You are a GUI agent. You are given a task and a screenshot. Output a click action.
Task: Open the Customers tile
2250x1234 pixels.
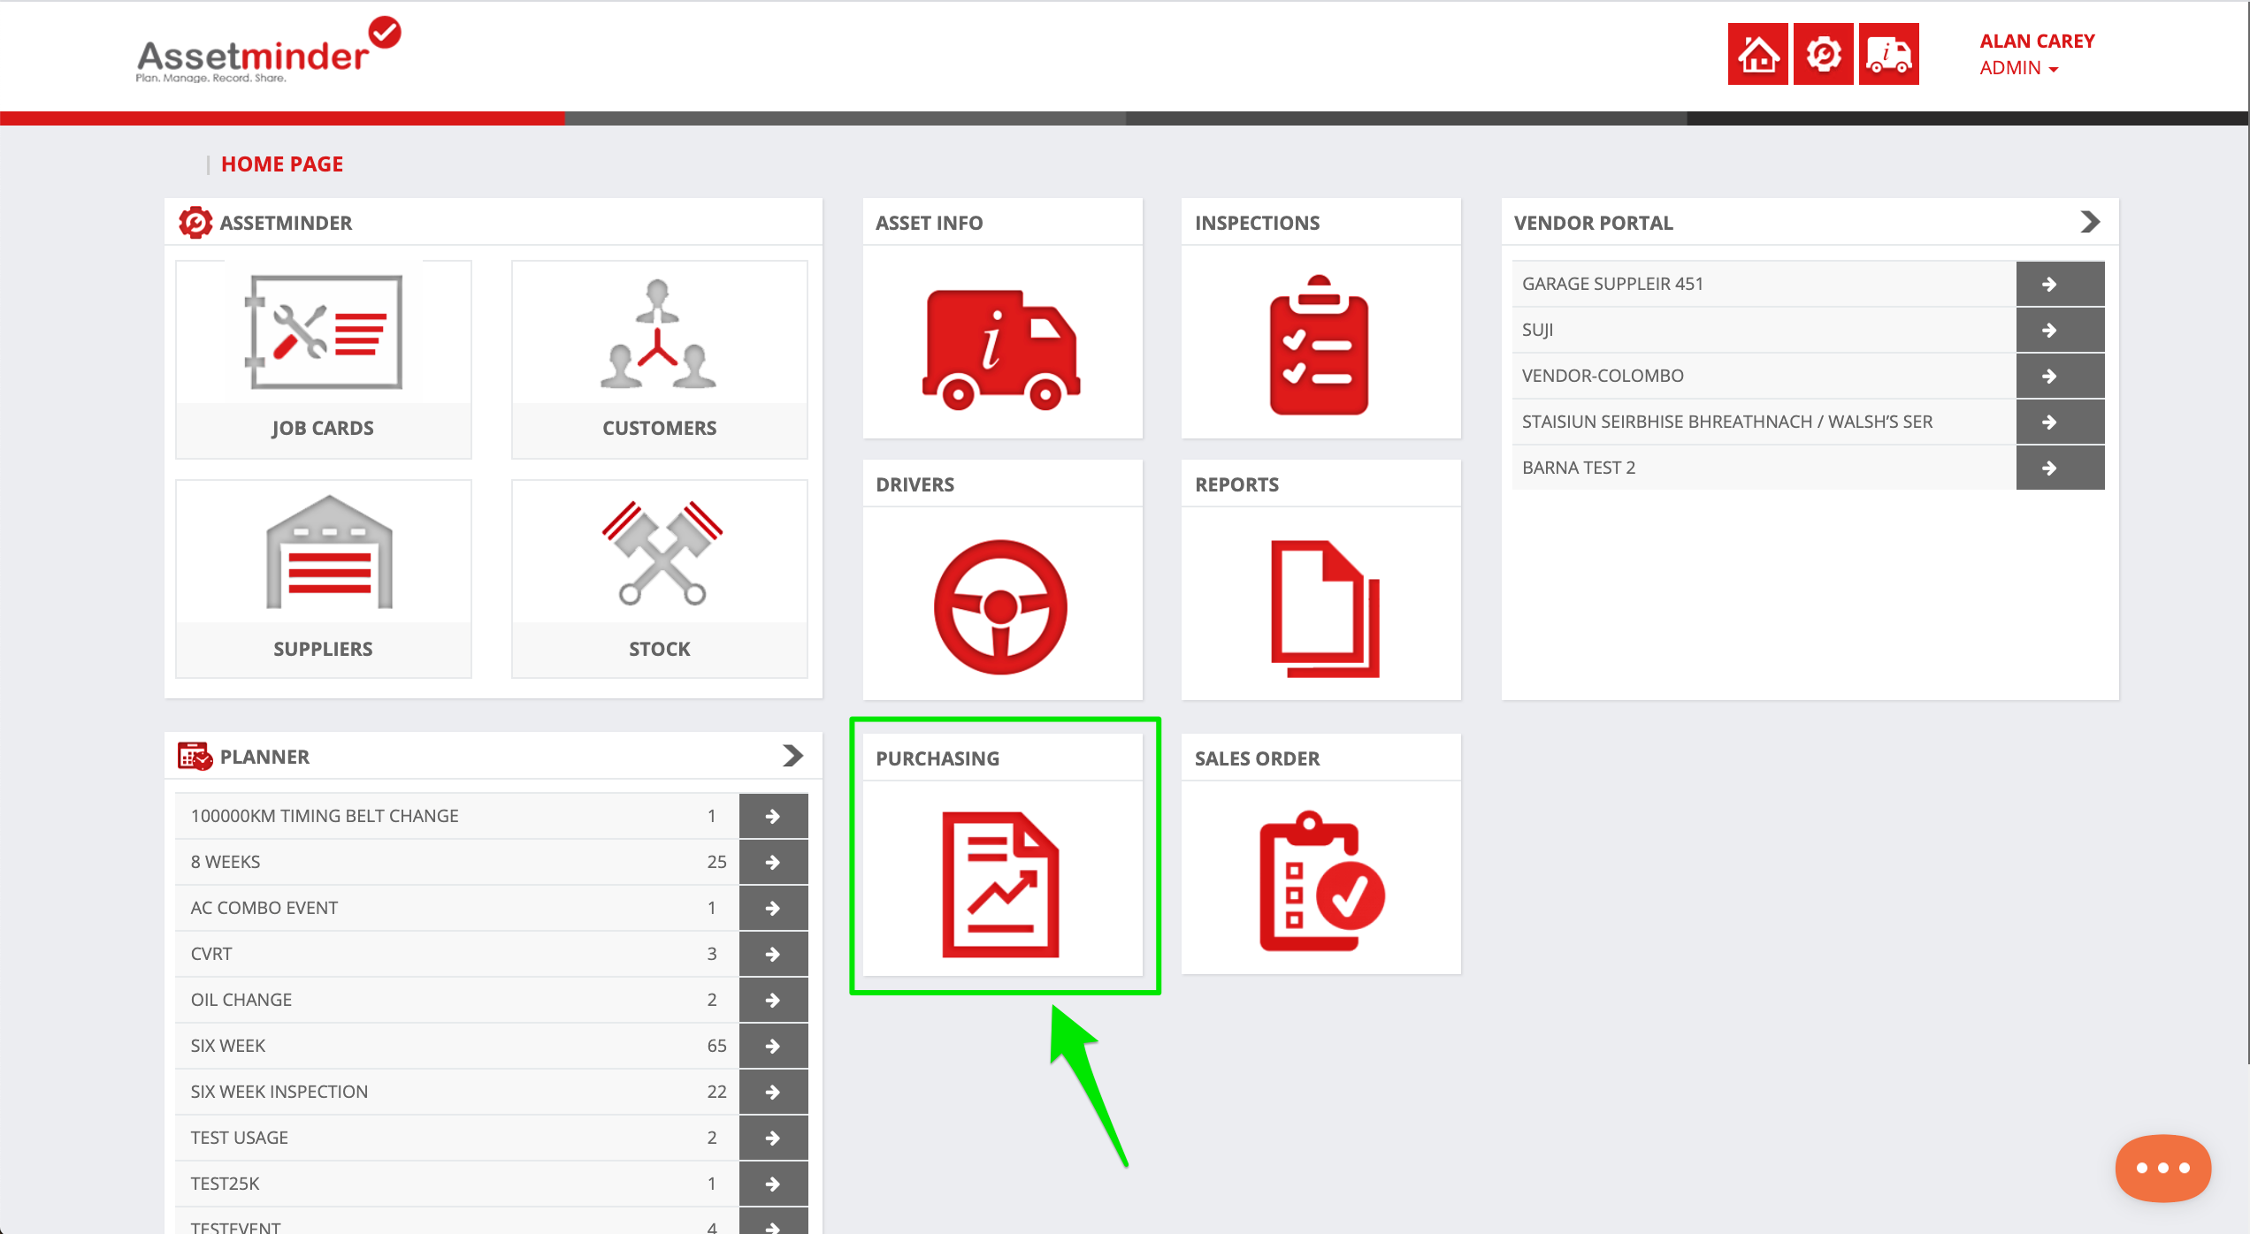(x=659, y=359)
